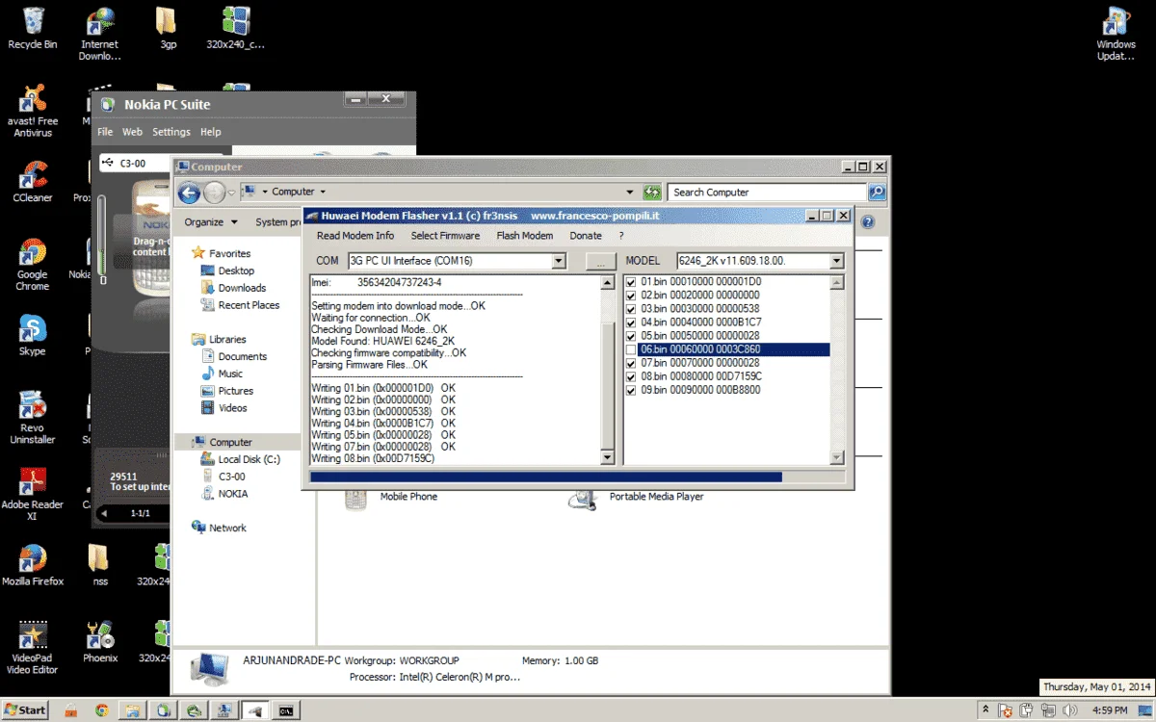1156x722 pixels.
Task: Open VideoPad Video Editor icon
Action: [x=33, y=648]
